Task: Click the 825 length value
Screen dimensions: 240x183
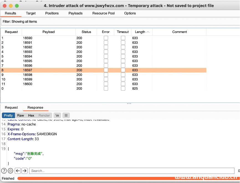Action: tap(135, 88)
